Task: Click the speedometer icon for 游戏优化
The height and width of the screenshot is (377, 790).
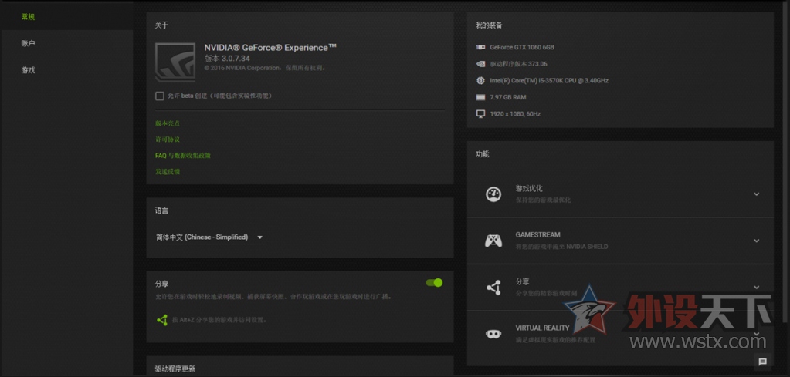Action: [493, 194]
